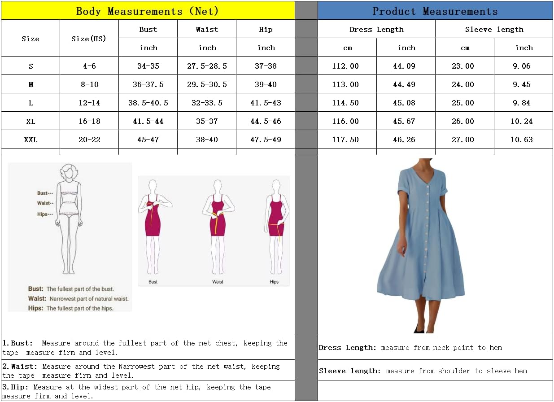Select sleeve length "23.00" cm cell

[x=465, y=66]
